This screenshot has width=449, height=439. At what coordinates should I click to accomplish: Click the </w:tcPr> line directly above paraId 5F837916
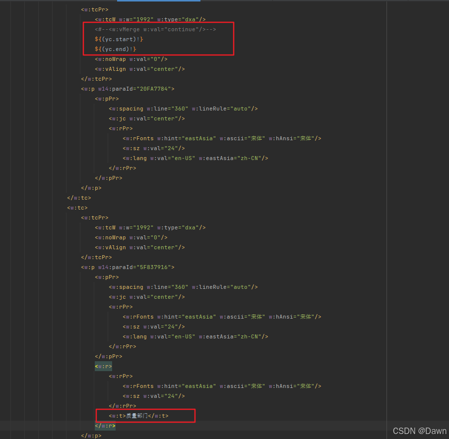(x=97, y=257)
